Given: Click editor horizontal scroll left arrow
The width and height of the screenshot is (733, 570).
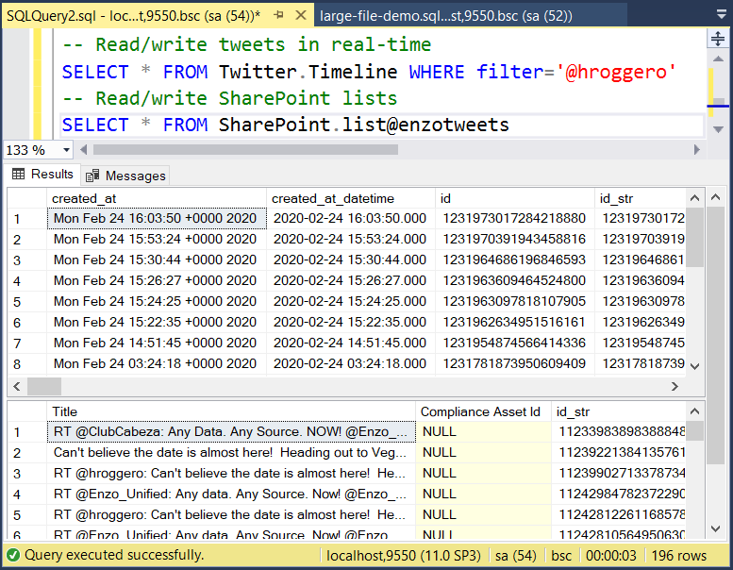Looking at the screenshot, I should 84,150.
